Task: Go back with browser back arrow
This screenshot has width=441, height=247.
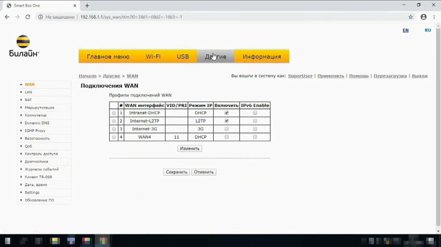Action: (x=7, y=17)
